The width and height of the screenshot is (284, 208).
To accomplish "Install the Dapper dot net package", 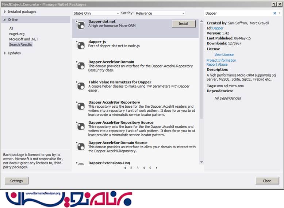I will [x=184, y=24].
